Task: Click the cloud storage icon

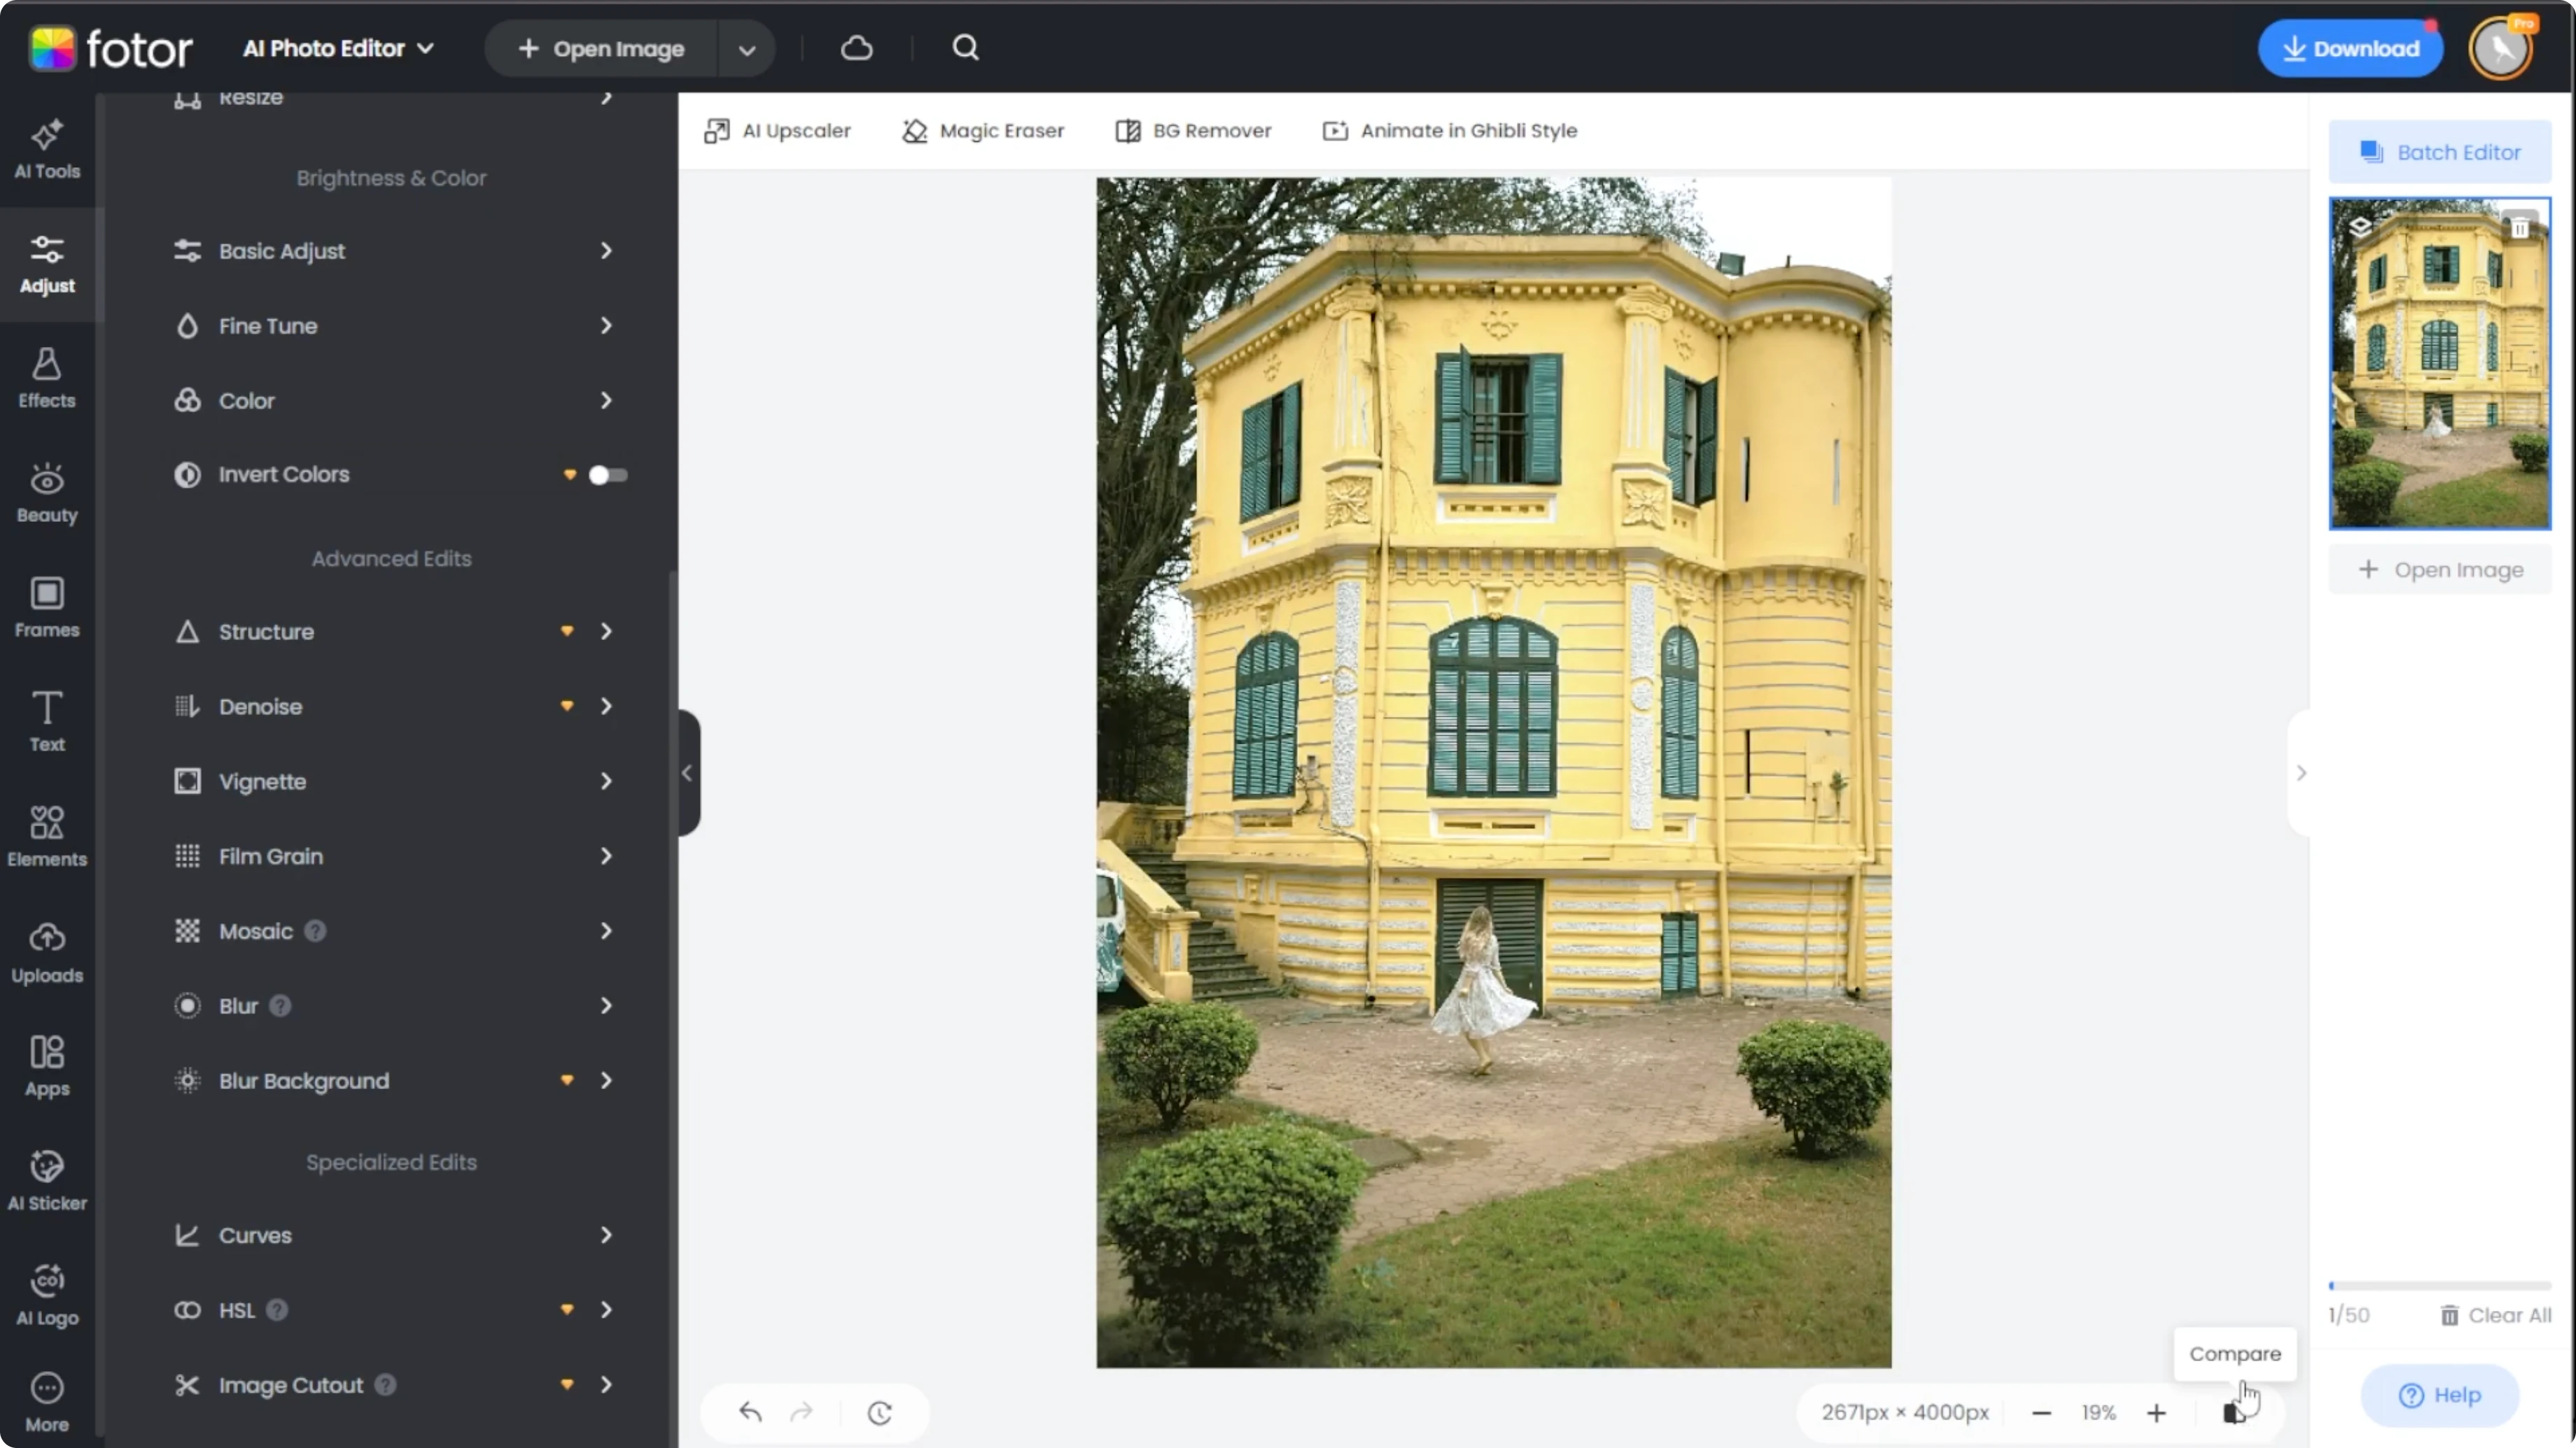Action: 857,48
